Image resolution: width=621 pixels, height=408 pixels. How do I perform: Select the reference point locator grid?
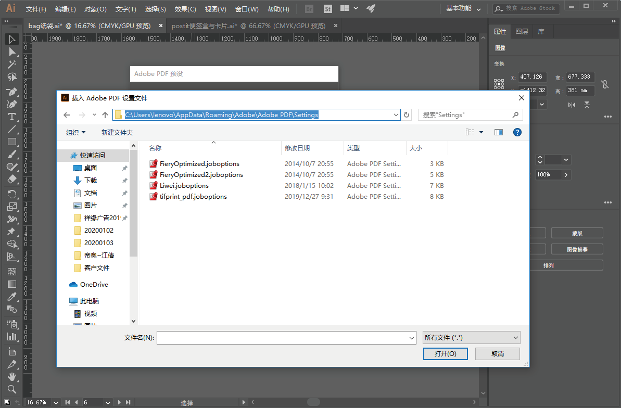coord(499,84)
